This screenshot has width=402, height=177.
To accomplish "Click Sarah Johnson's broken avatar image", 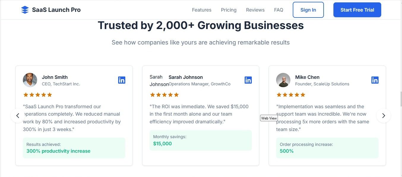I will click(159, 81).
